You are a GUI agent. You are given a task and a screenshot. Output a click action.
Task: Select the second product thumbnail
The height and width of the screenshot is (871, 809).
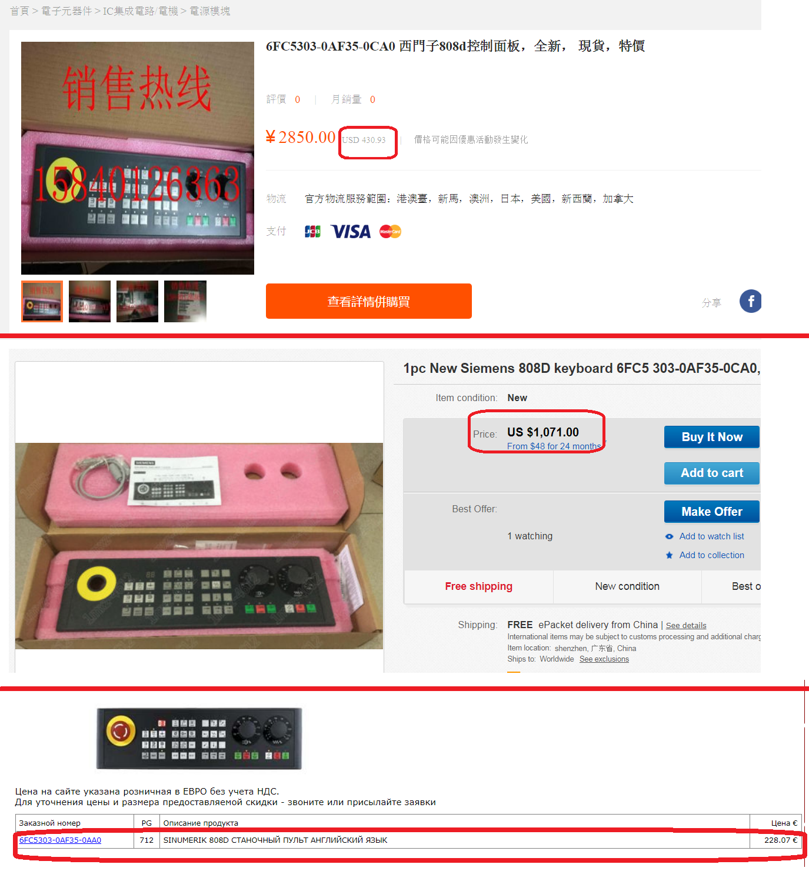click(89, 301)
